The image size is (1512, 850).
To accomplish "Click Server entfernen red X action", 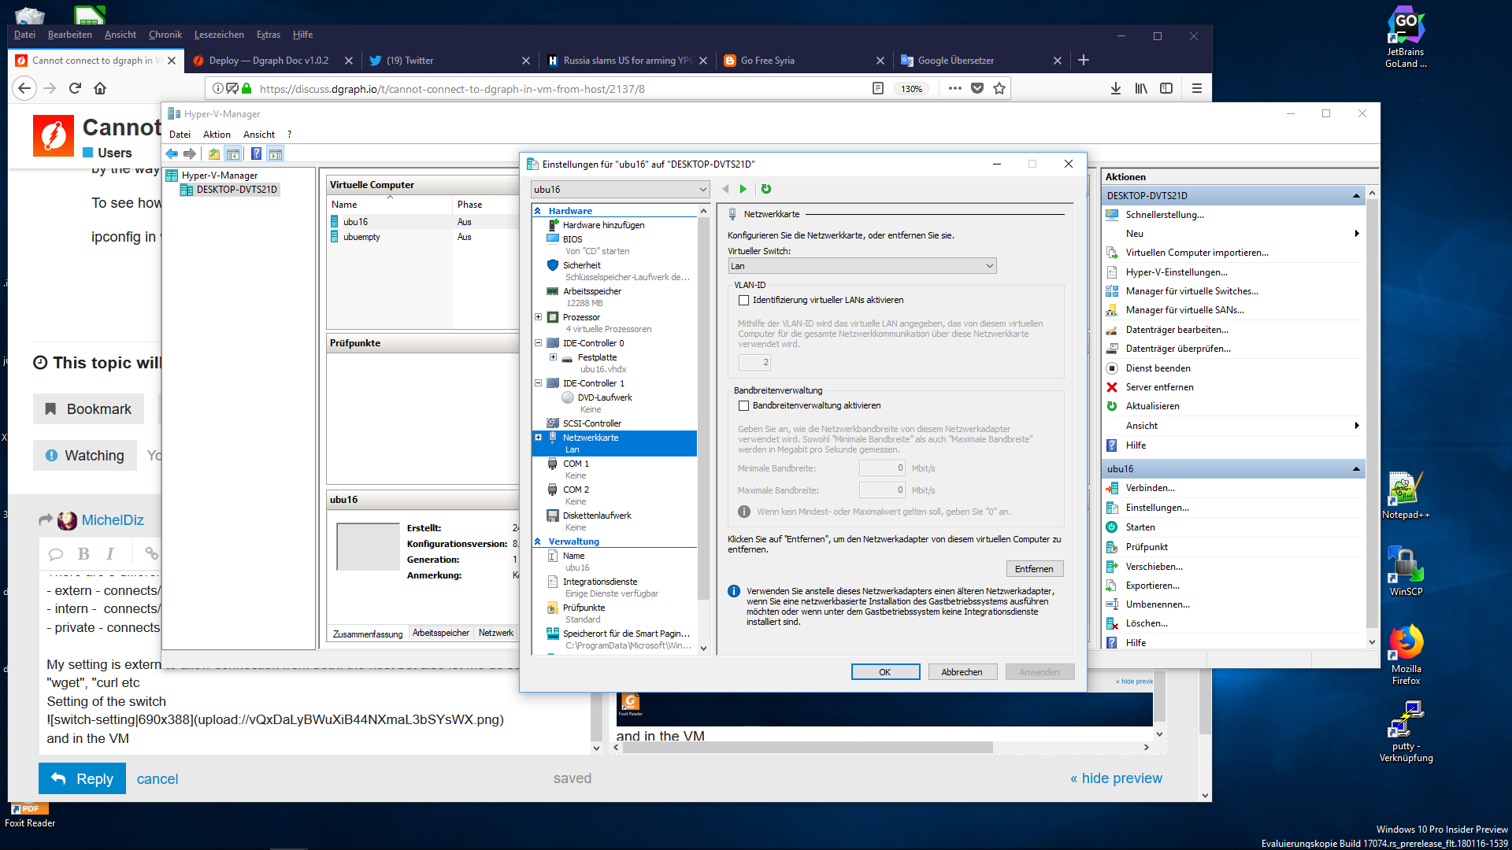I will pyautogui.click(x=1159, y=387).
